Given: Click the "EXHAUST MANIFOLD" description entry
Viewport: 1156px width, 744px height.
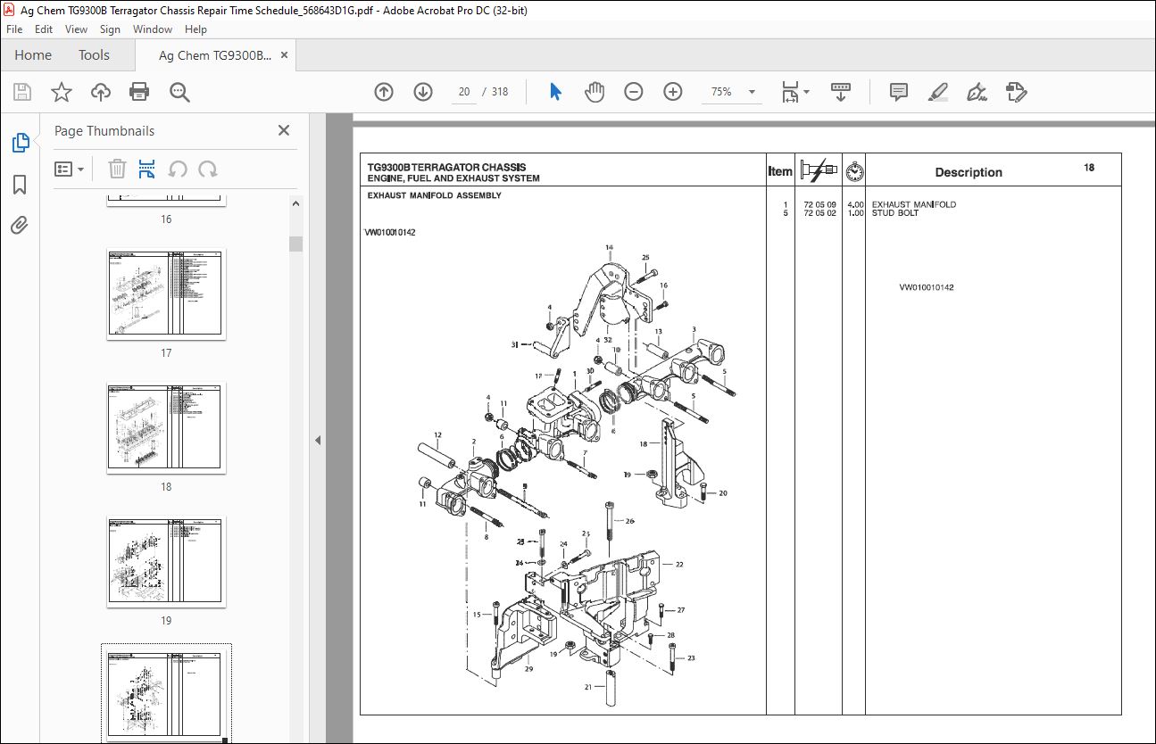Looking at the screenshot, I should (x=914, y=204).
